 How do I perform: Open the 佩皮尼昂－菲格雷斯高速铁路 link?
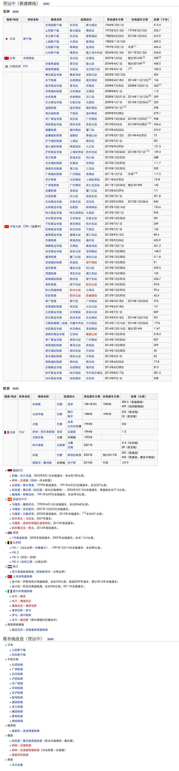click(30, 630)
